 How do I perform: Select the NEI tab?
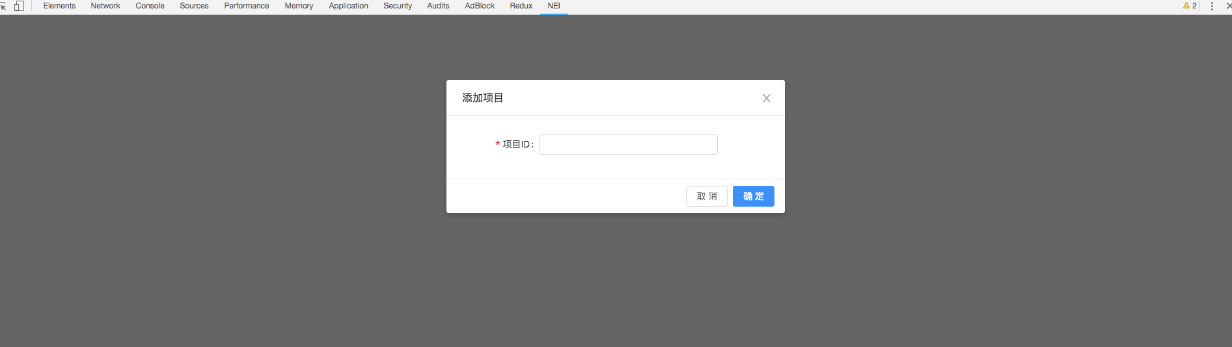click(x=554, y=6)
